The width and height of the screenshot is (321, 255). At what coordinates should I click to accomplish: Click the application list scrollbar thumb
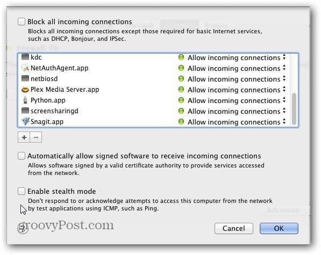[294, 109]
